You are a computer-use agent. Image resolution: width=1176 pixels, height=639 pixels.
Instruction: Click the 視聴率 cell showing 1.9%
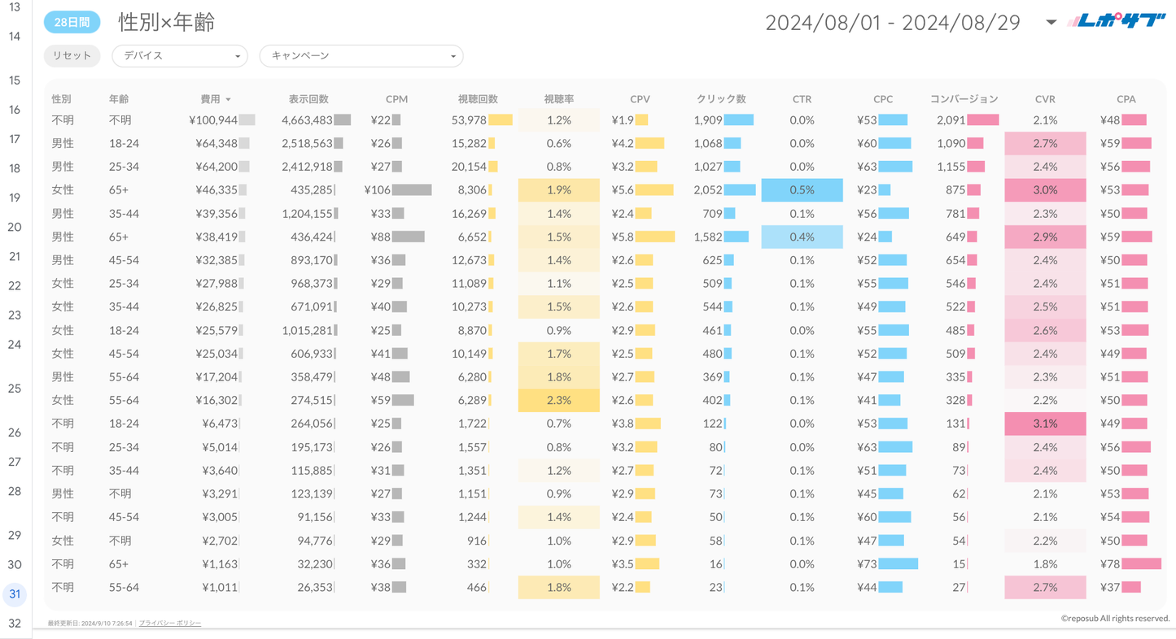[559, 190]
